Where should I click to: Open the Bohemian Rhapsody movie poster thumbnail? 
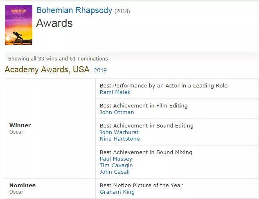click(x=18, y=25)
